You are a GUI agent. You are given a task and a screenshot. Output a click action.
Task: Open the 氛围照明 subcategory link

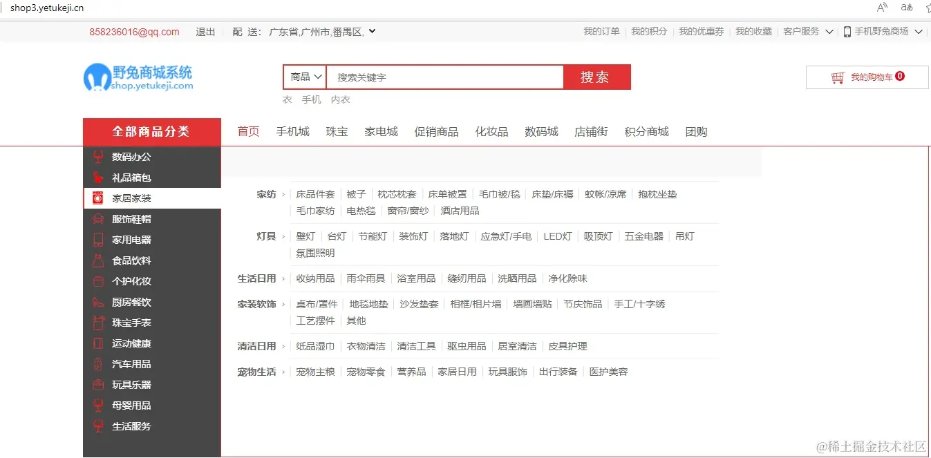click(315, 254)
